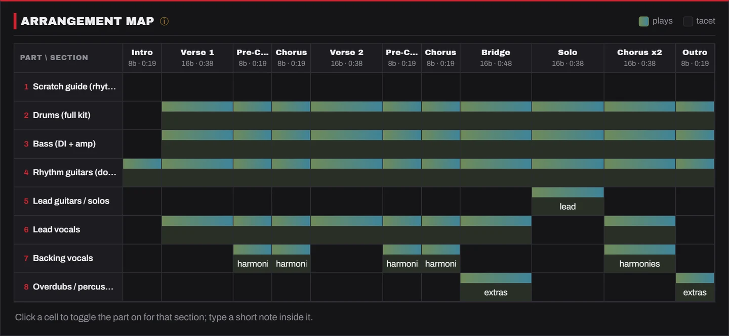Select the Bridge section header
The width and height of the screenshot is (729, 336).
tap(496, 58)
